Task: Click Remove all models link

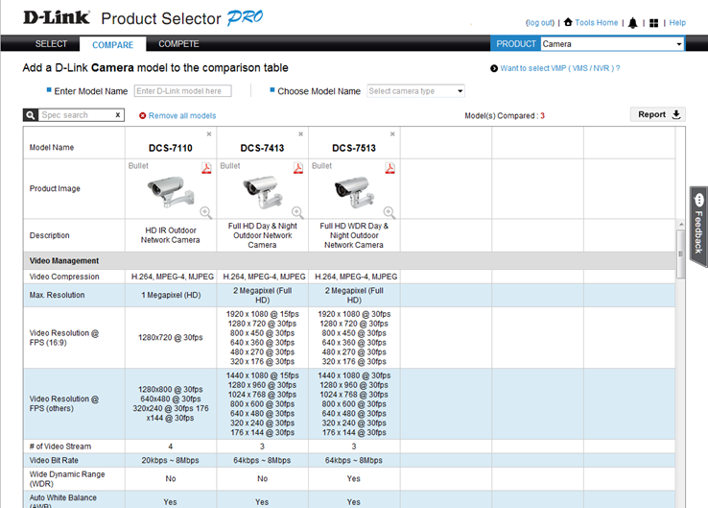Action: click(181, 115)
